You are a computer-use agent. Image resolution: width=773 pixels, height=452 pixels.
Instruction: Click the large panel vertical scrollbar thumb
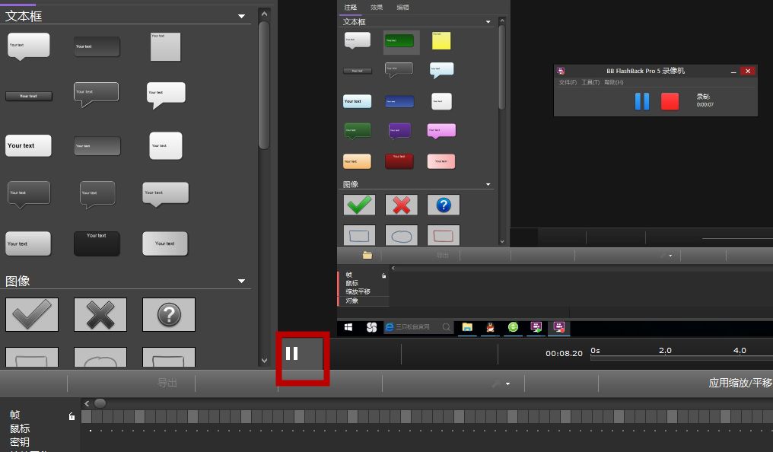(x=264, y=84)
